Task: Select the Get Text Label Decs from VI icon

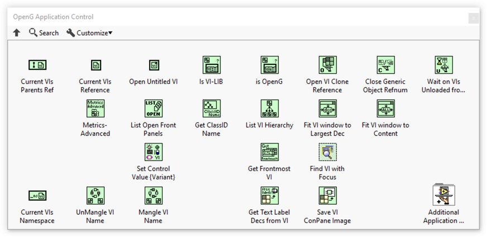Action: tap(270, 196)
